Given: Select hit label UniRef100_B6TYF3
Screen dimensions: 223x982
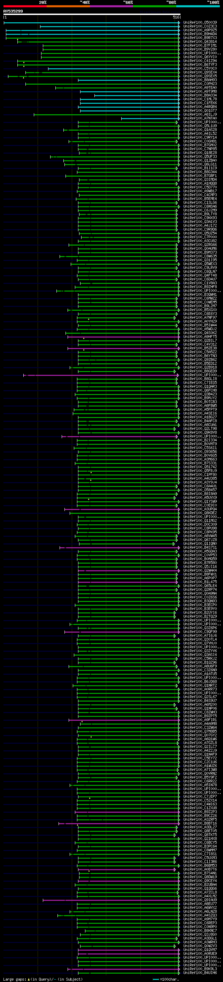Looking at the screenshot, I should [200, 64].
